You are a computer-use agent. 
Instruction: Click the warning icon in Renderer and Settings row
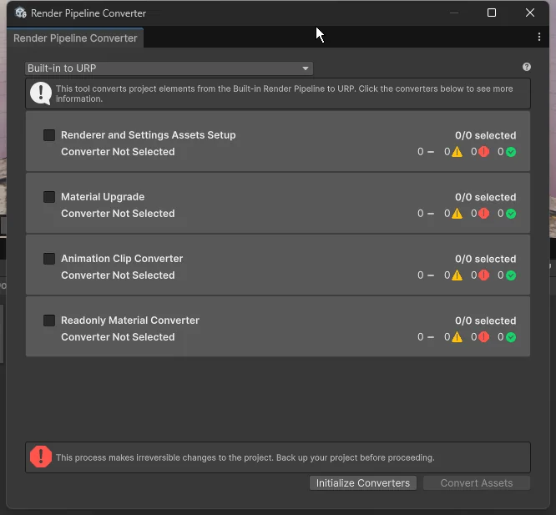coord(457,152)
